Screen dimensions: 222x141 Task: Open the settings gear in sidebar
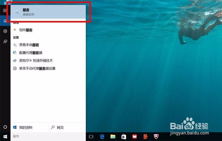click(5, 31)
